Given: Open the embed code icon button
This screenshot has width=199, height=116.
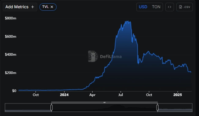Looking at the screenshot, I should (170, 7).
